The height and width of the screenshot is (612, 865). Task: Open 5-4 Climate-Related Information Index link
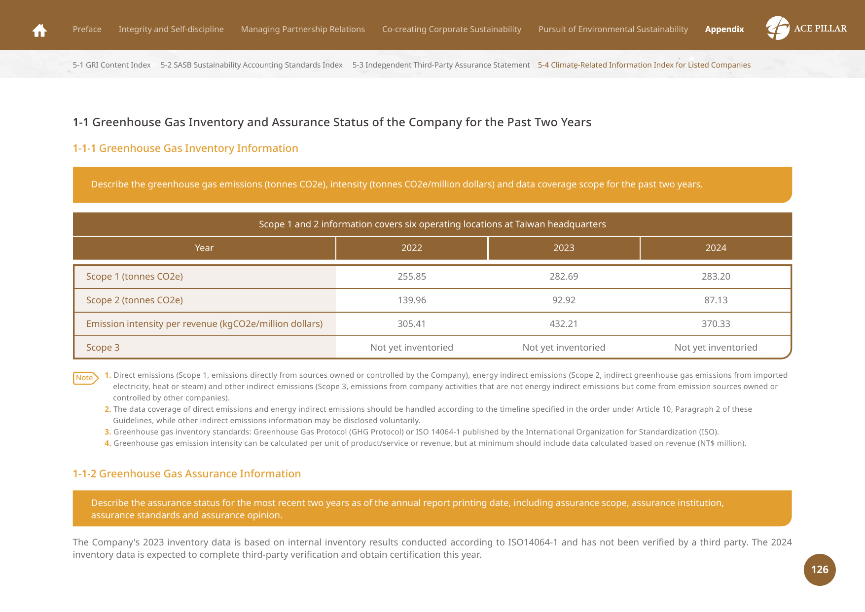(644, 65)
